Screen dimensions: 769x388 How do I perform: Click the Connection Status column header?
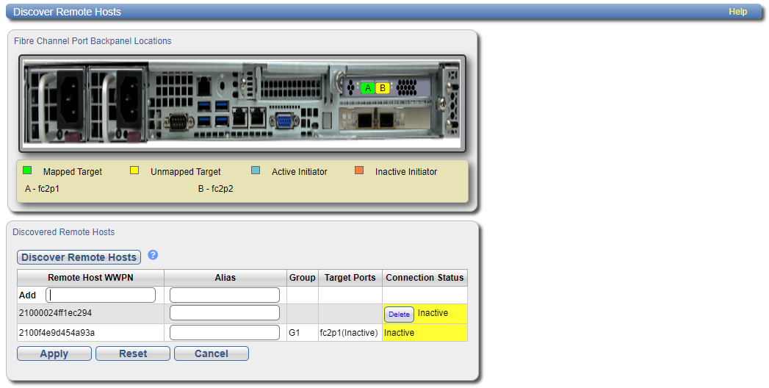(x=425, y=278)
